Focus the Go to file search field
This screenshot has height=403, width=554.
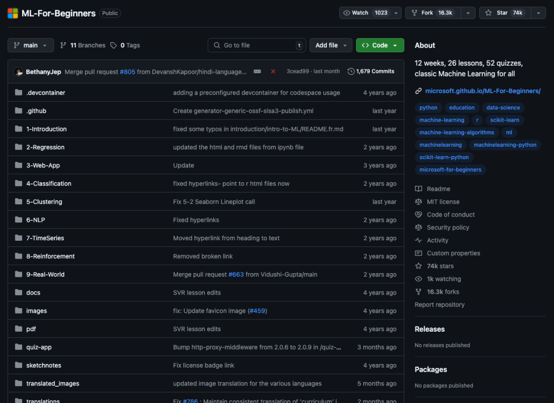[x=257, y=45]
